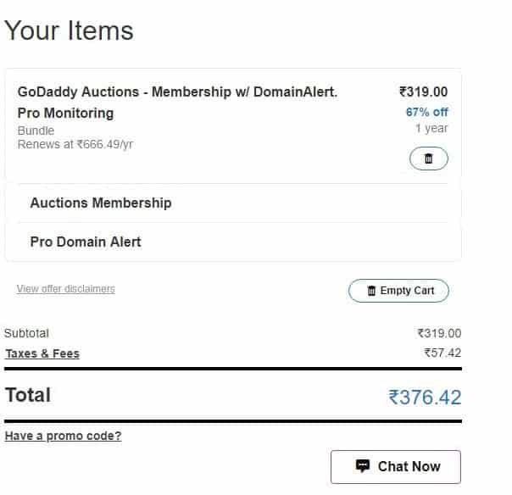Select the Pro Domain Alert bundle row

click(x=232, y=242)
